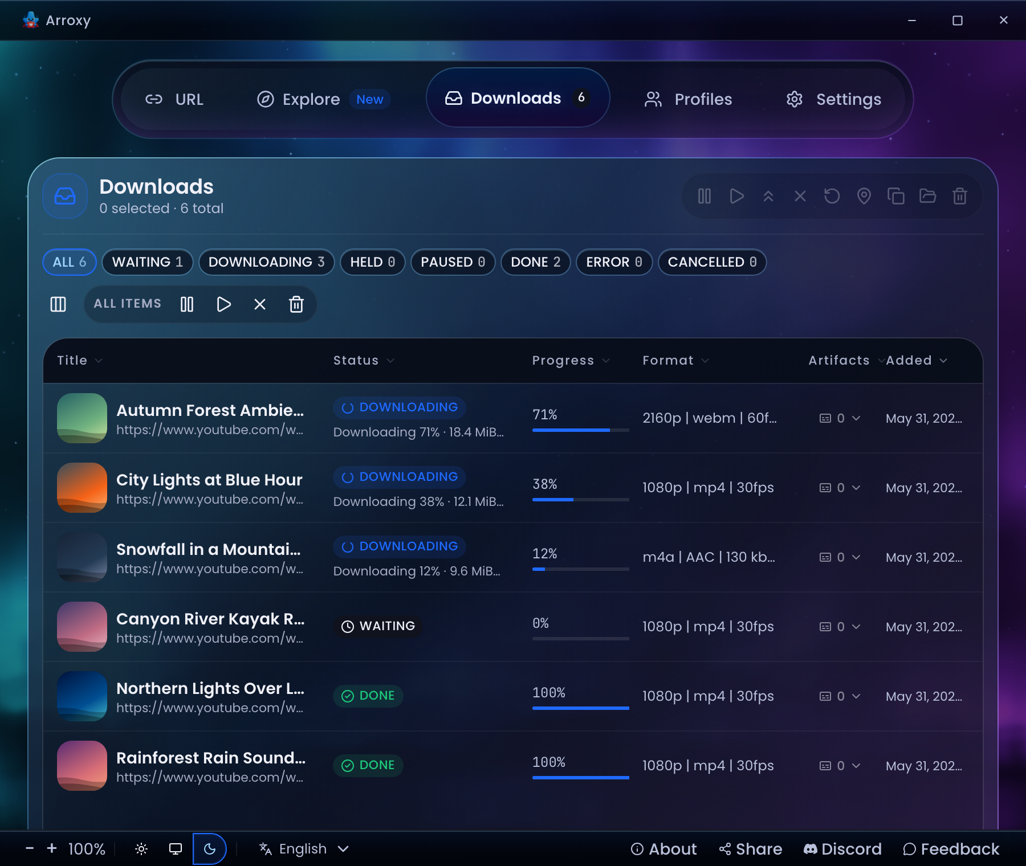Select dark theme moon icon

(210, 849)
